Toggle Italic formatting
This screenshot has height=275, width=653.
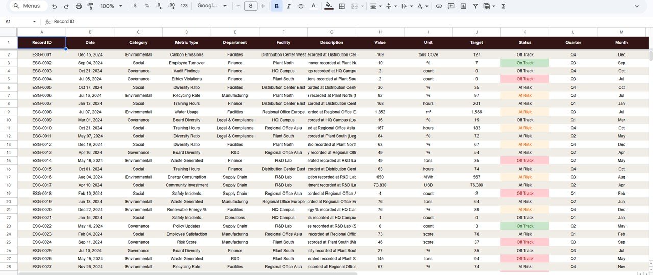[289, 6]
